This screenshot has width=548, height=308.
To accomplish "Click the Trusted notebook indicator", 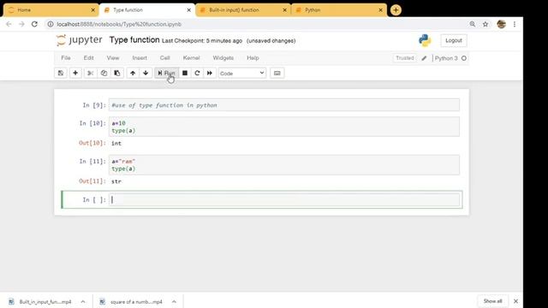I will (x=405, y=58).
